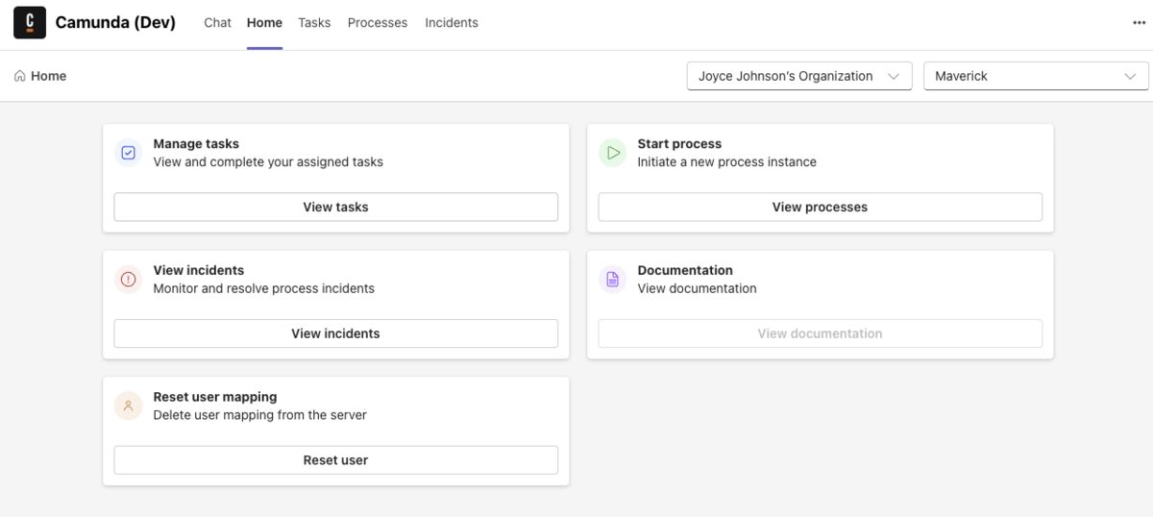Click the Reset user mapping person icon
1153x517 pixels.
point(129,406)
